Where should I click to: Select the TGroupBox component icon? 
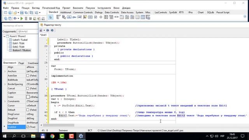(122, 17)
